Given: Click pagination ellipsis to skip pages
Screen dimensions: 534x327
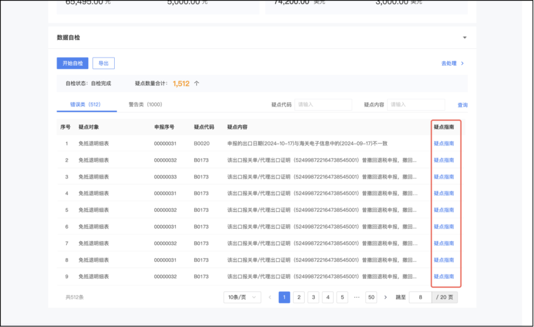Looking at the screenshot, I should click(x=356, y=297).
